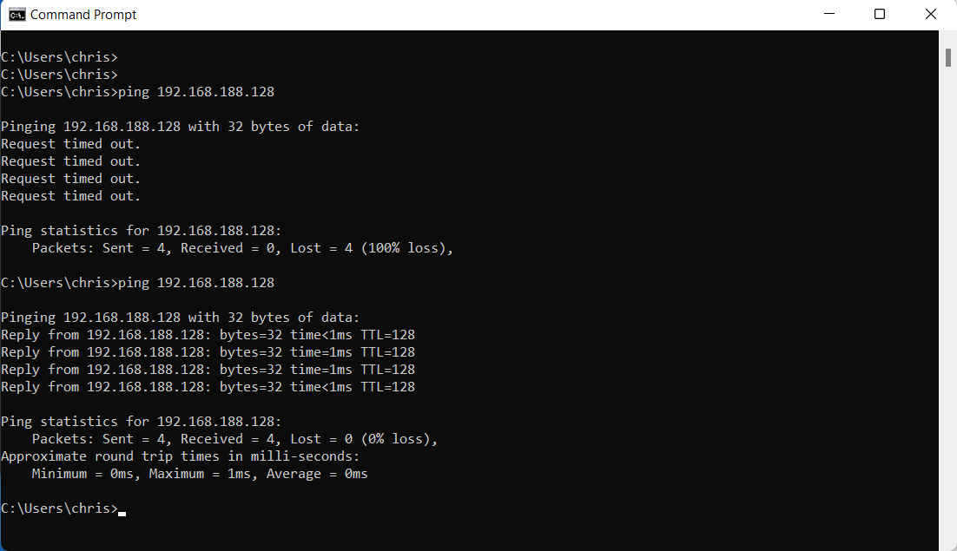The image size is (957, 551).
Task: Click the Command Prompt title text
Action: (84, 14)
